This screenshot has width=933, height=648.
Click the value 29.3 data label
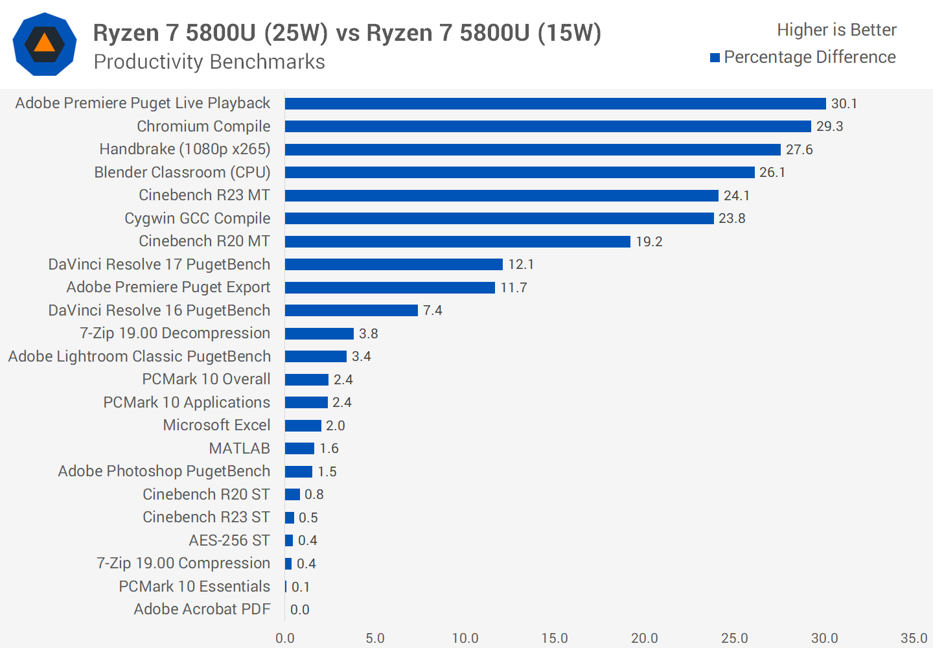coord(830,126)
